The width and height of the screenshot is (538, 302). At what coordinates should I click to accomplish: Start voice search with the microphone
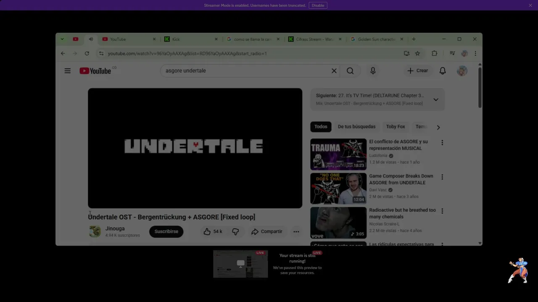pyautogui.click(x=373, y=71)
